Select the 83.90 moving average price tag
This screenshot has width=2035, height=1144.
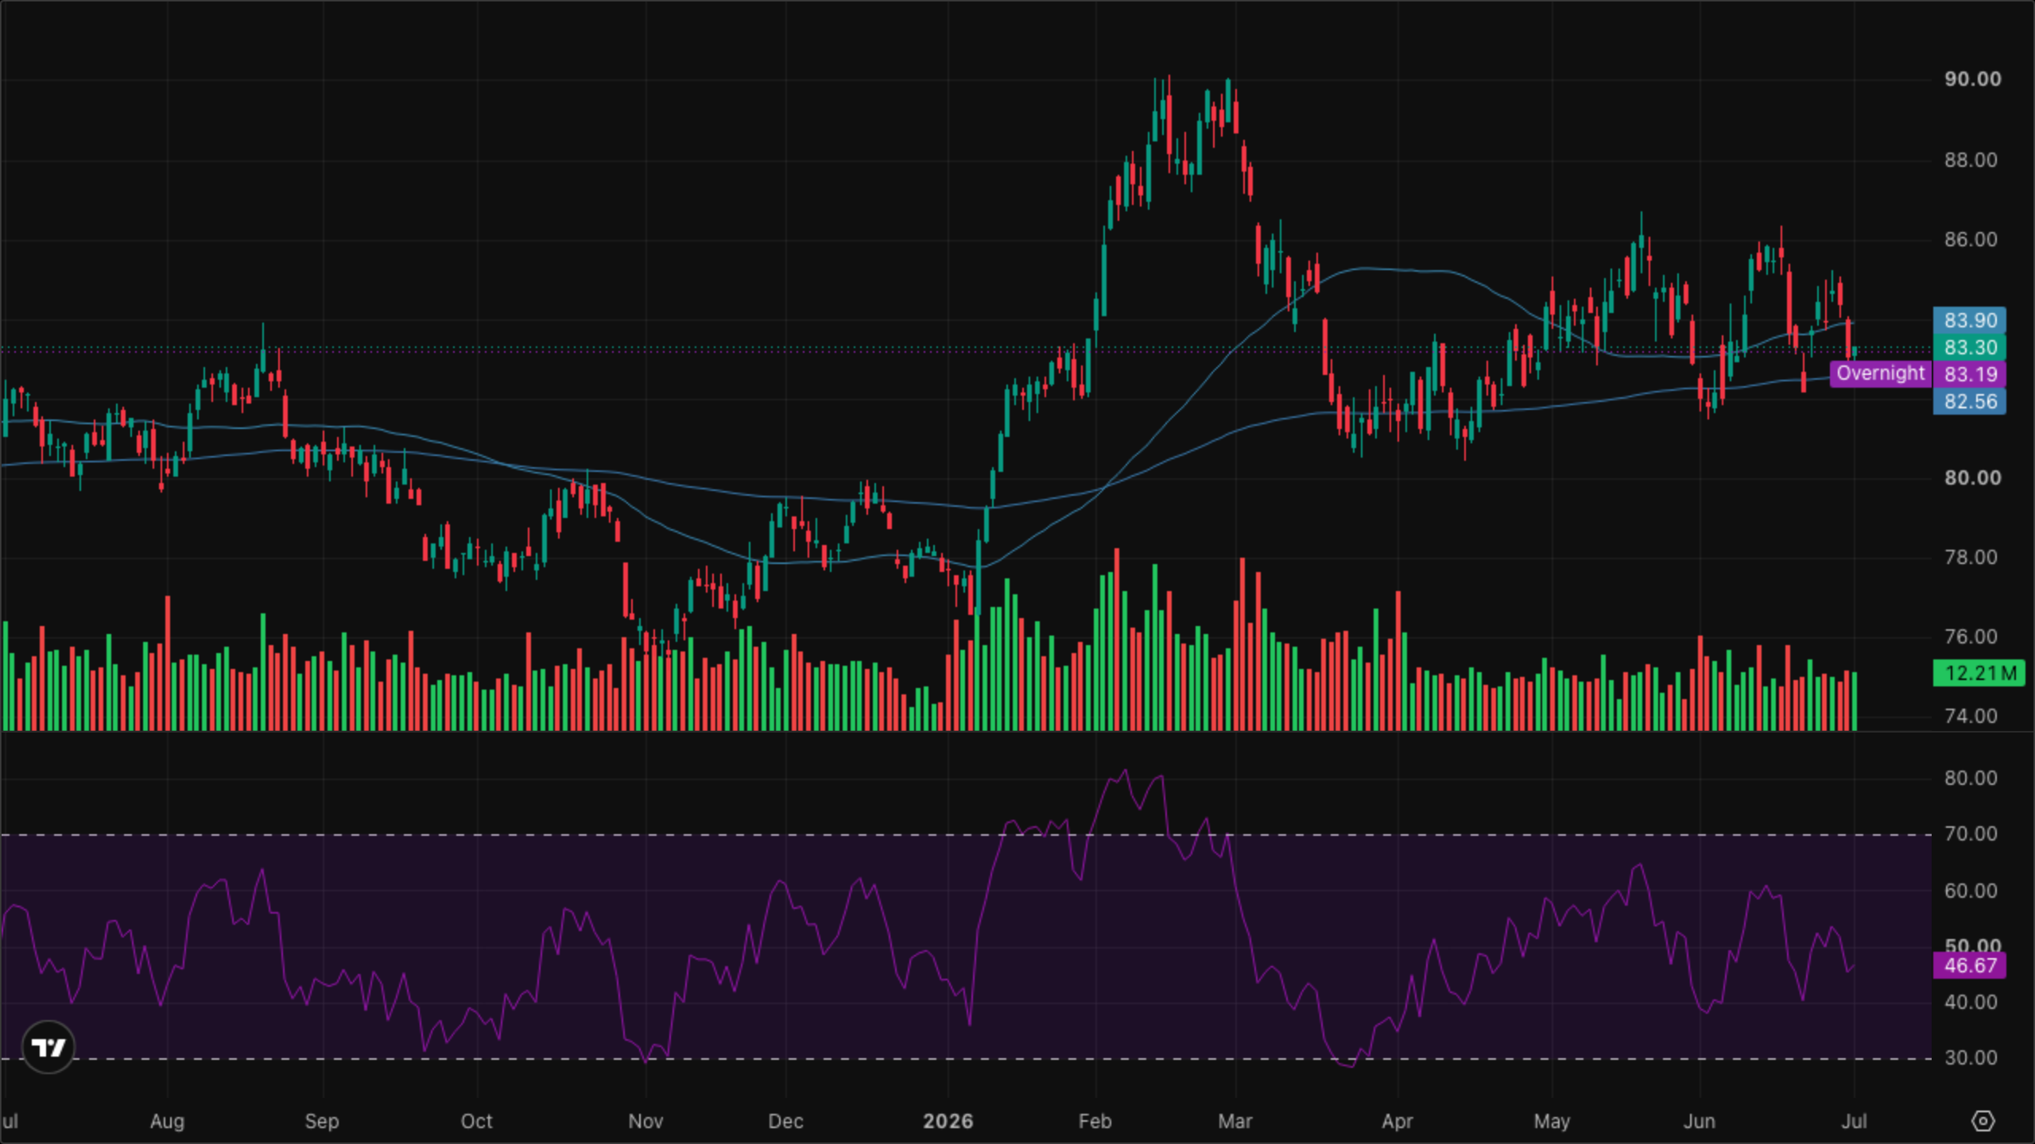pyautogui.click(x=1970, y=320)
